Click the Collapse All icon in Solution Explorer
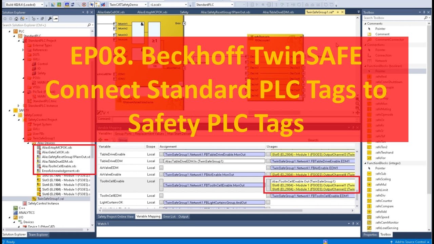 [x=42, y=19]
